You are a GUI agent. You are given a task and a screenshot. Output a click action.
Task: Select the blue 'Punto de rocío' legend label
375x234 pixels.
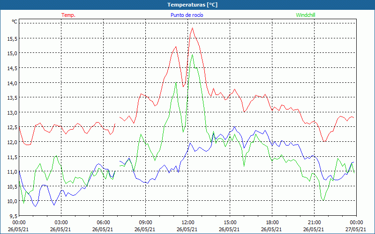[x=187, y=15]
